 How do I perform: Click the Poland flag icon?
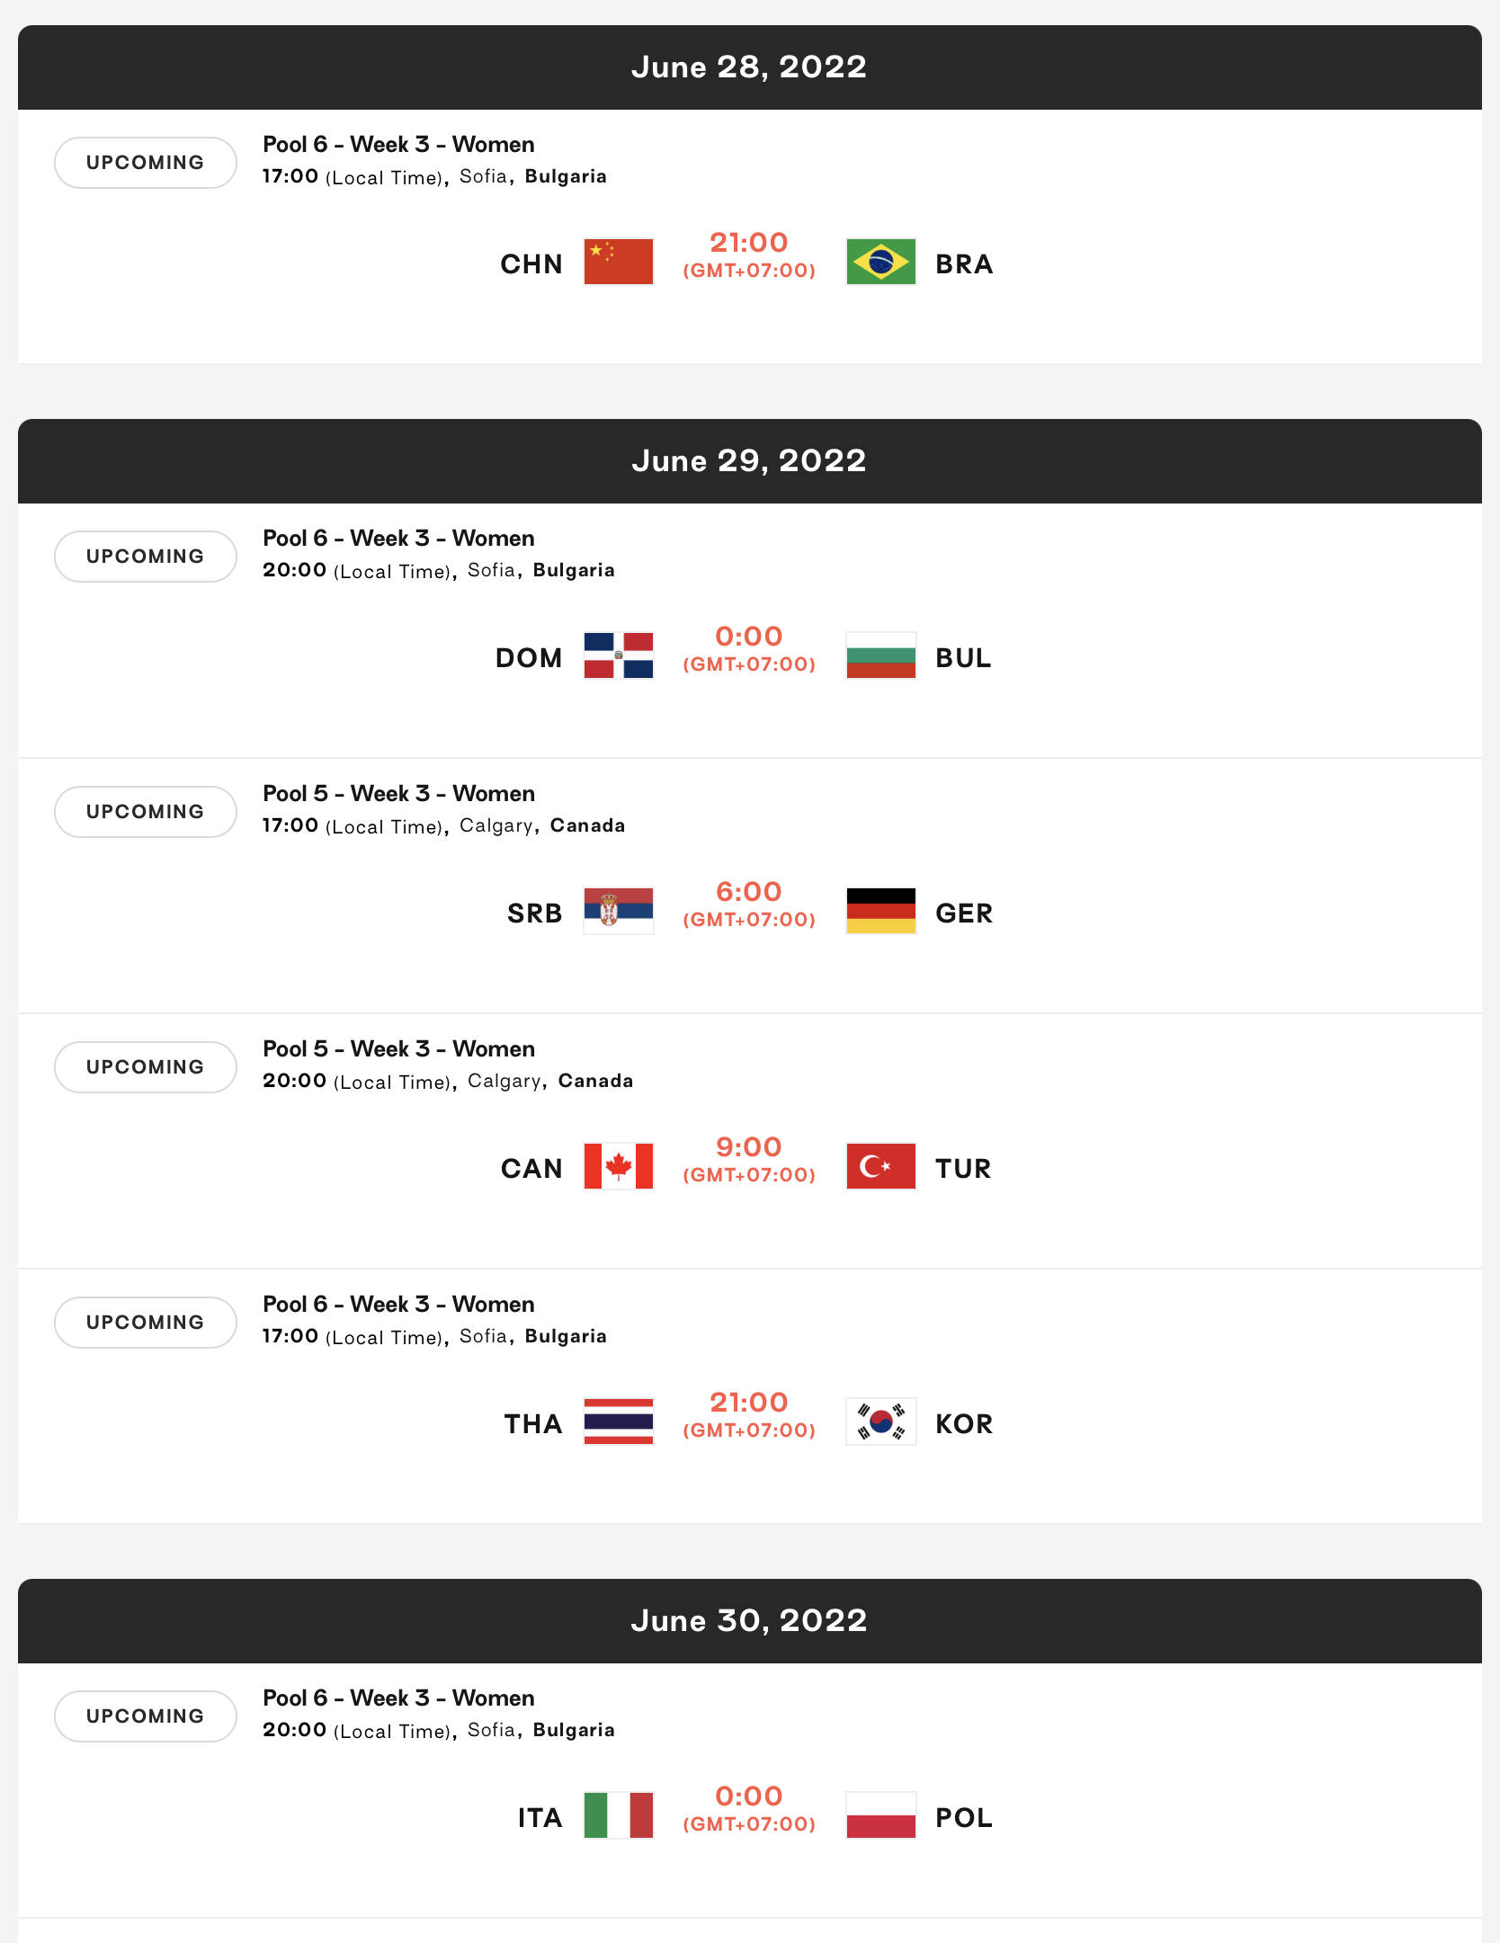880,1815
